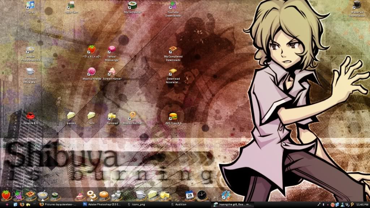
Task: Click the cheese wedge dock icon
Action: coord(152,195)
